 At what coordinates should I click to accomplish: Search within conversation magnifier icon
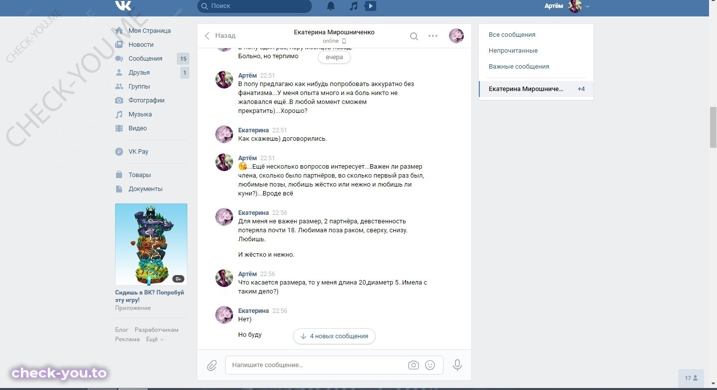pyautogui.click(x=414, y=36)
